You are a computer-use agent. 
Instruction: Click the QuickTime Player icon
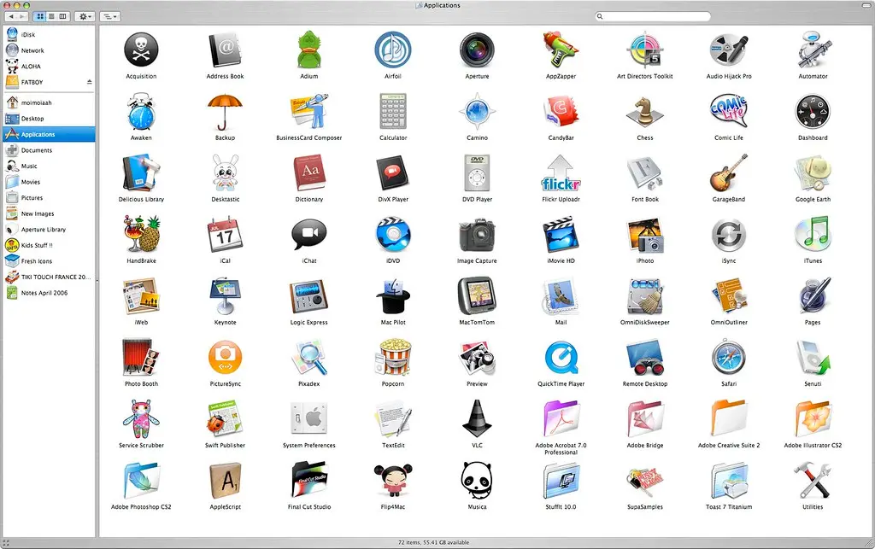coord(561,358)
